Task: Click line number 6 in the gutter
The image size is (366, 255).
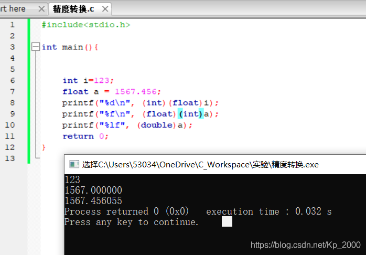Action: (12, 81)
